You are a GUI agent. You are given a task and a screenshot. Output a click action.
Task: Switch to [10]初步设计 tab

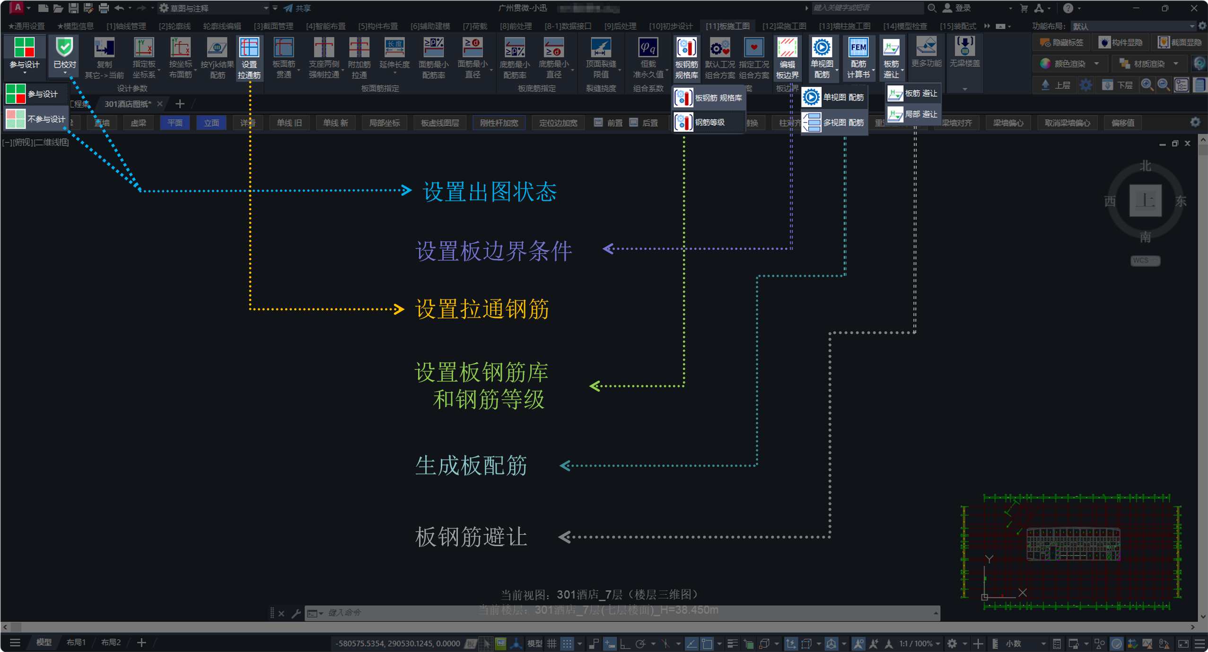coord(670,26)
